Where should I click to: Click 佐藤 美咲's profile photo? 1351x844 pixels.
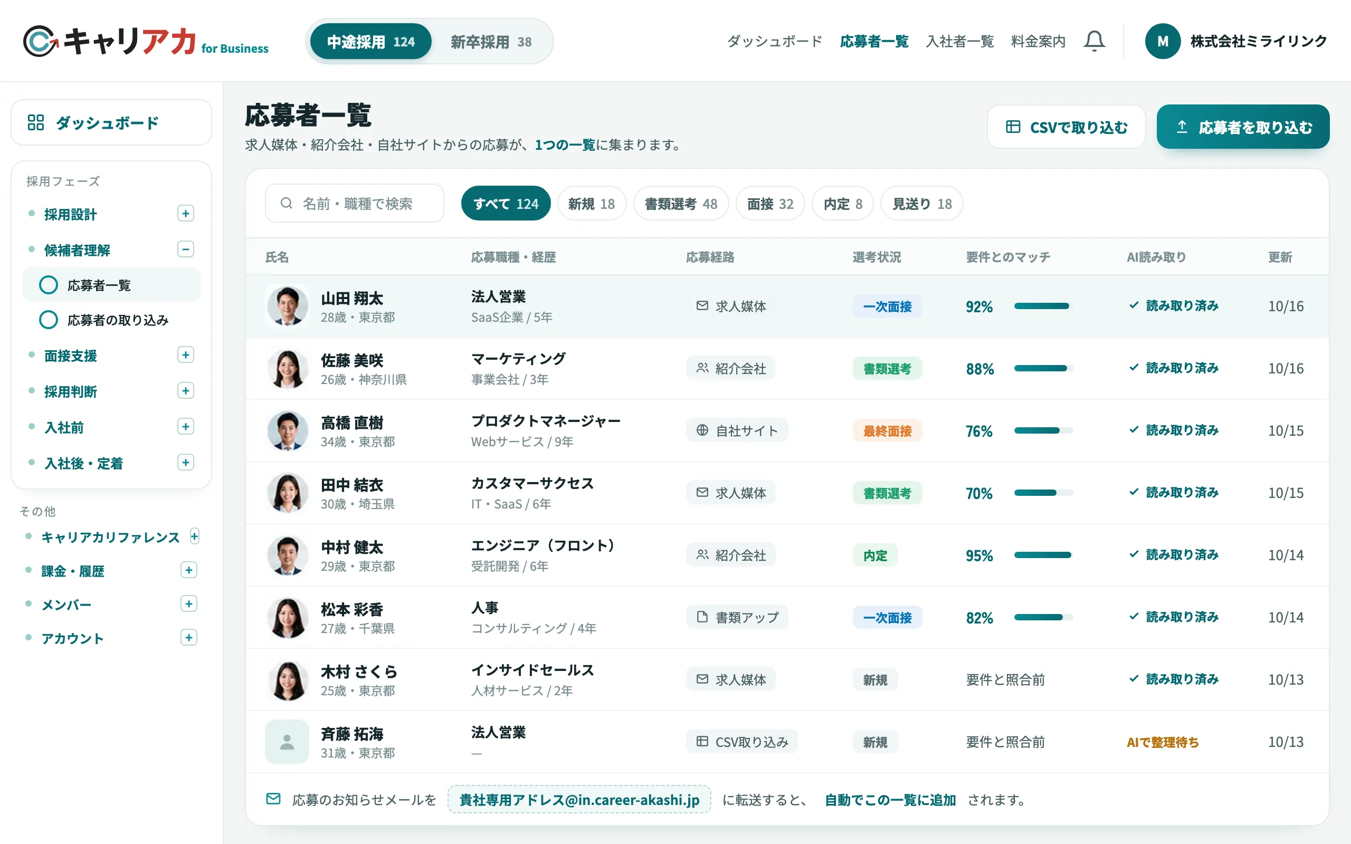287,368
